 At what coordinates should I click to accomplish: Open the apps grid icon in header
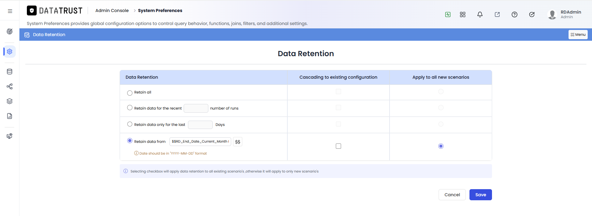click(463, 15)
